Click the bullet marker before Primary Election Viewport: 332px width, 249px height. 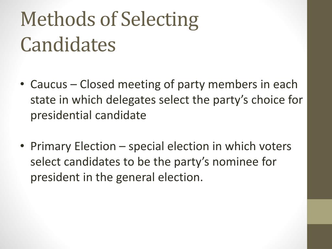22,146
